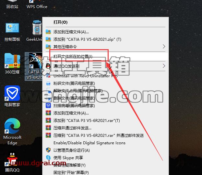
Task: Click the icon beside 解除文件占用(腾讯电脑管家)
Action: [48, 91]
